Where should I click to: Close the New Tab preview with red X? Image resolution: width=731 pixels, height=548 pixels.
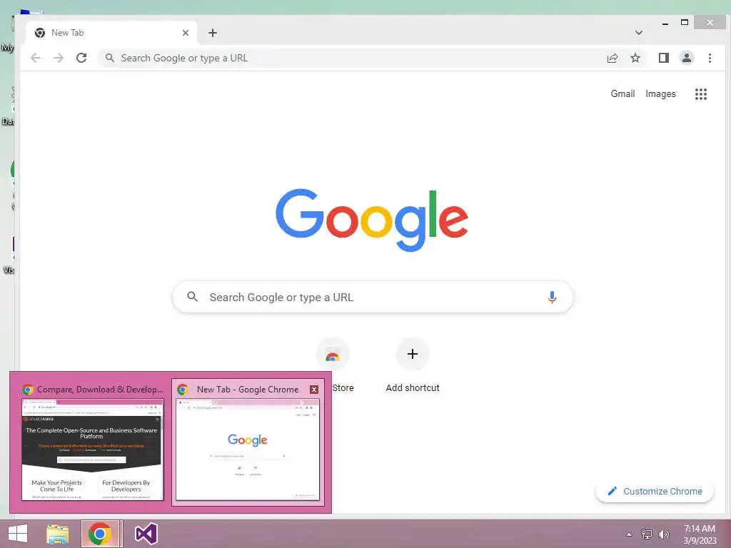(314, 390)
